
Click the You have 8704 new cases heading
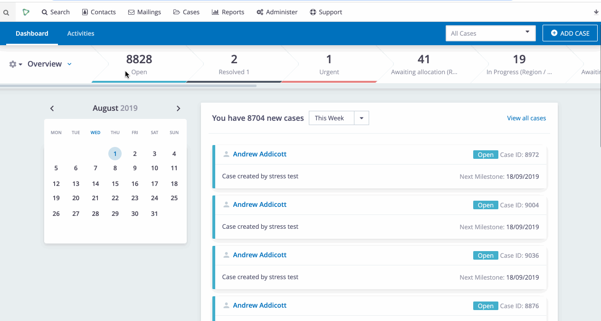tap(258, 118)
